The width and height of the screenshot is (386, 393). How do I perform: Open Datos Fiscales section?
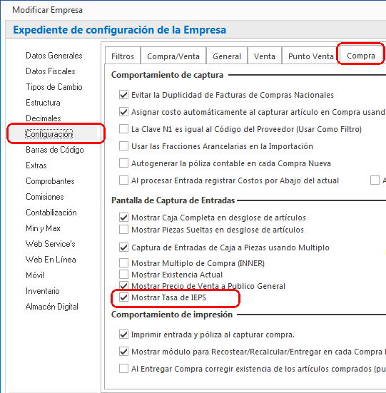pyautogui.click(x=51, y=71)
